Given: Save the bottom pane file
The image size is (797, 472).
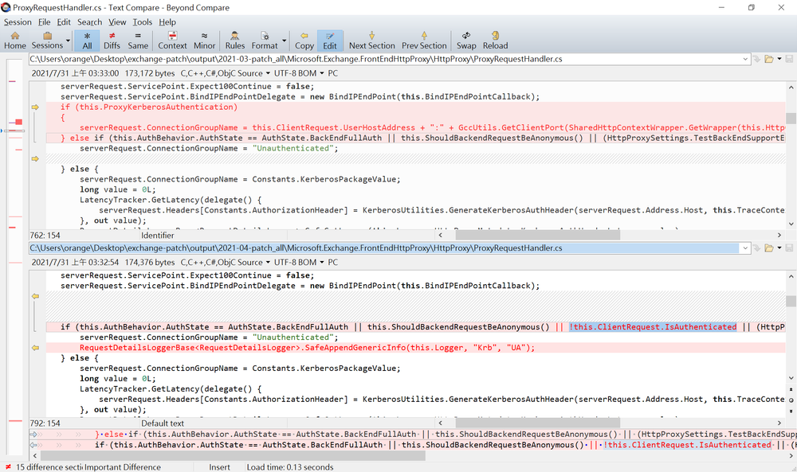Looking at the screenshot, I should tap(789, 248).
